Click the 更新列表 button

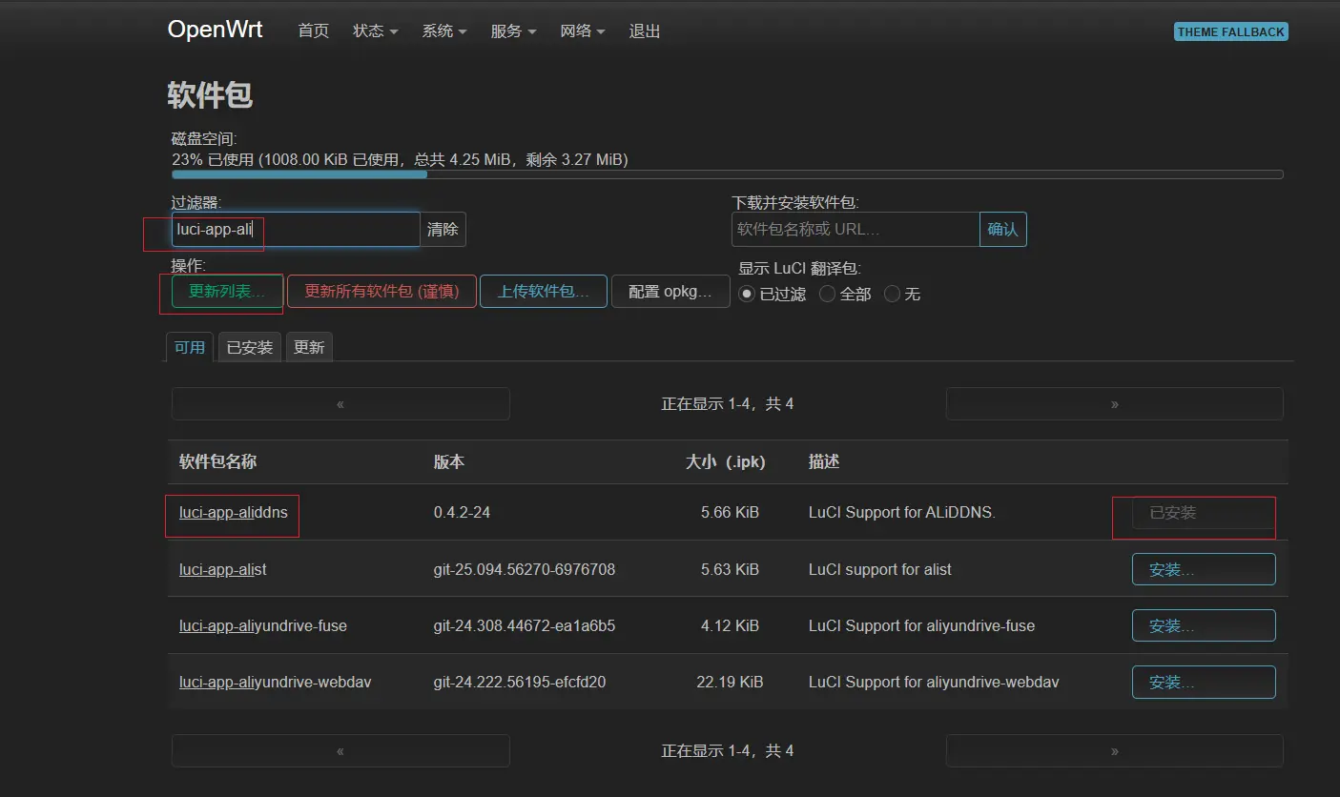pyautogui.click(x=227, y=292)
